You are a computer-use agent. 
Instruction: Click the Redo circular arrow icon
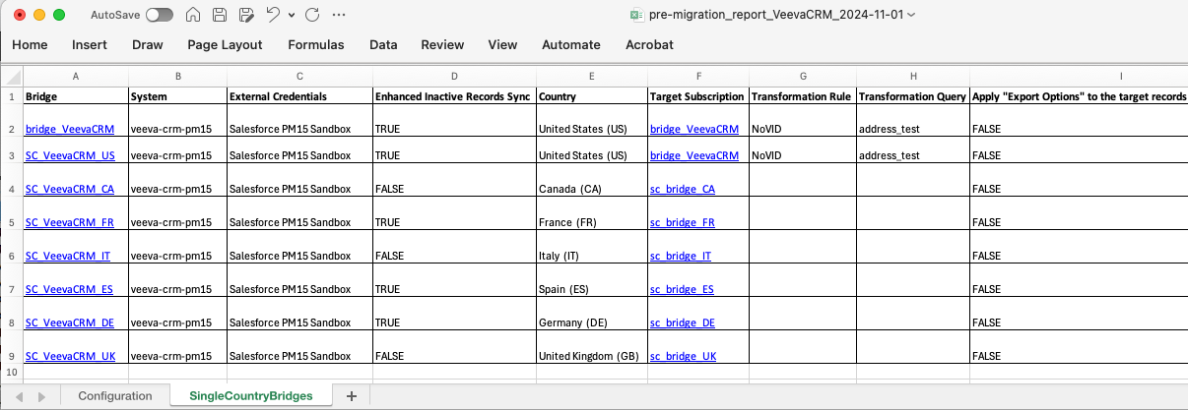(312, 16)
